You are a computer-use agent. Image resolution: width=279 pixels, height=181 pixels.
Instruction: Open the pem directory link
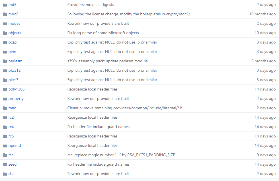click(x=12, y=52)
